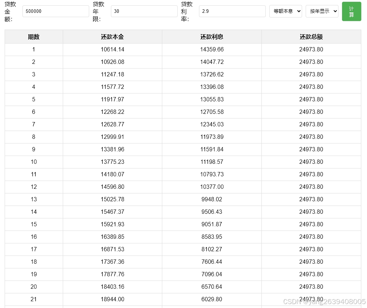Image resolution: width=367 pixels, height=308 pixels.
Task: Select principal cell 15467.37
Action: click(112, 212)
